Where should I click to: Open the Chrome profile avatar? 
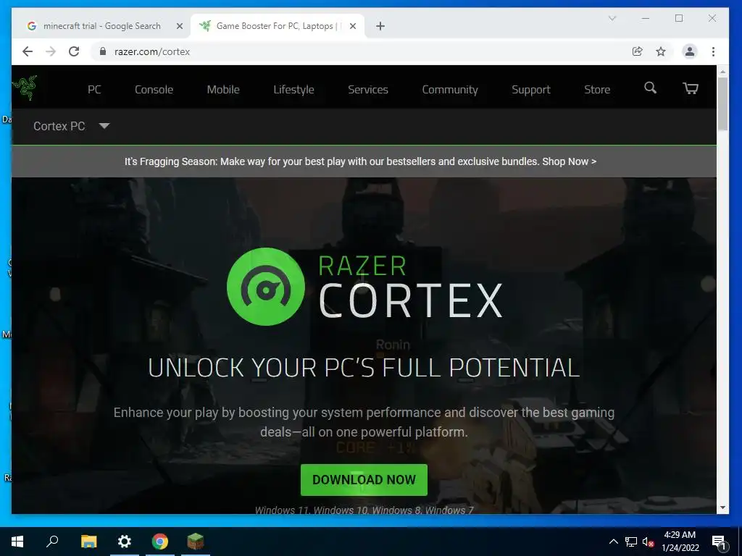pyautogui.click(x=690, y=51)
